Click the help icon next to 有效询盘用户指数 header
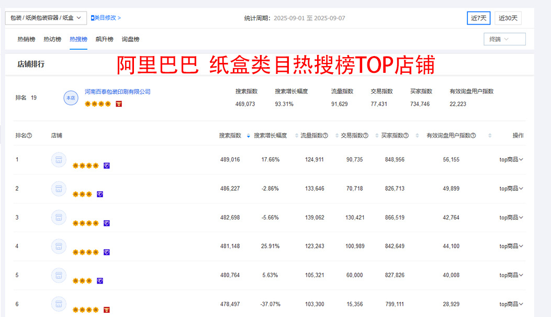 (x=474, y=136)
